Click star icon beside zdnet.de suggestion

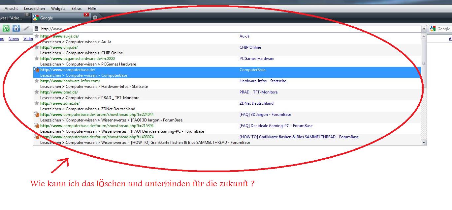(x=37, y=103)
